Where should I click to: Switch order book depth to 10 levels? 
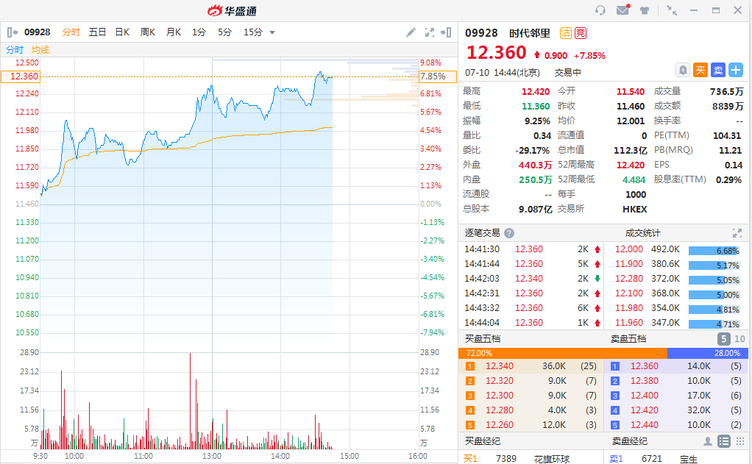point(739,339)
